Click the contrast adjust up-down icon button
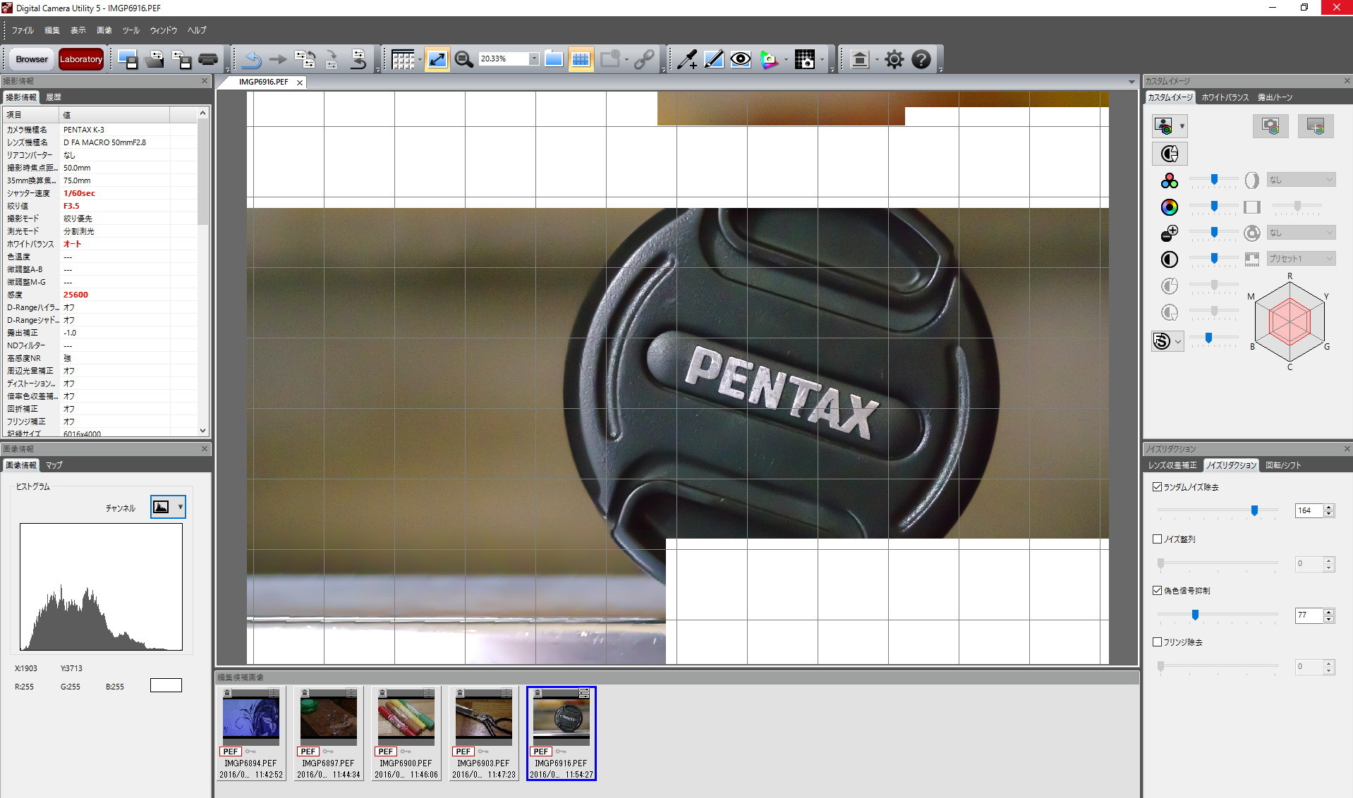This screenshot has height=798, width=1353. 1170,154
